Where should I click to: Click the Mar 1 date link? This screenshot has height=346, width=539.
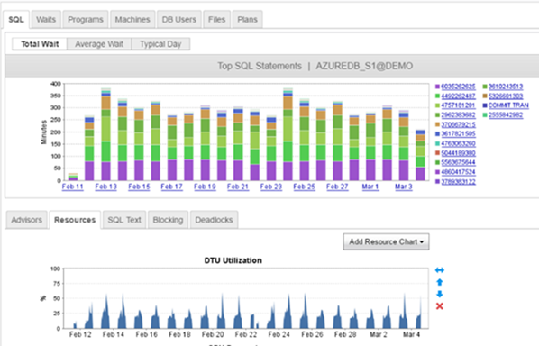click(x=370, y=187)
